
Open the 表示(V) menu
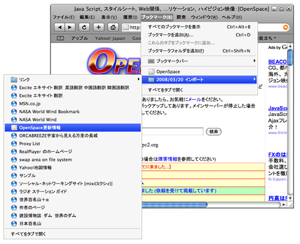109,17
